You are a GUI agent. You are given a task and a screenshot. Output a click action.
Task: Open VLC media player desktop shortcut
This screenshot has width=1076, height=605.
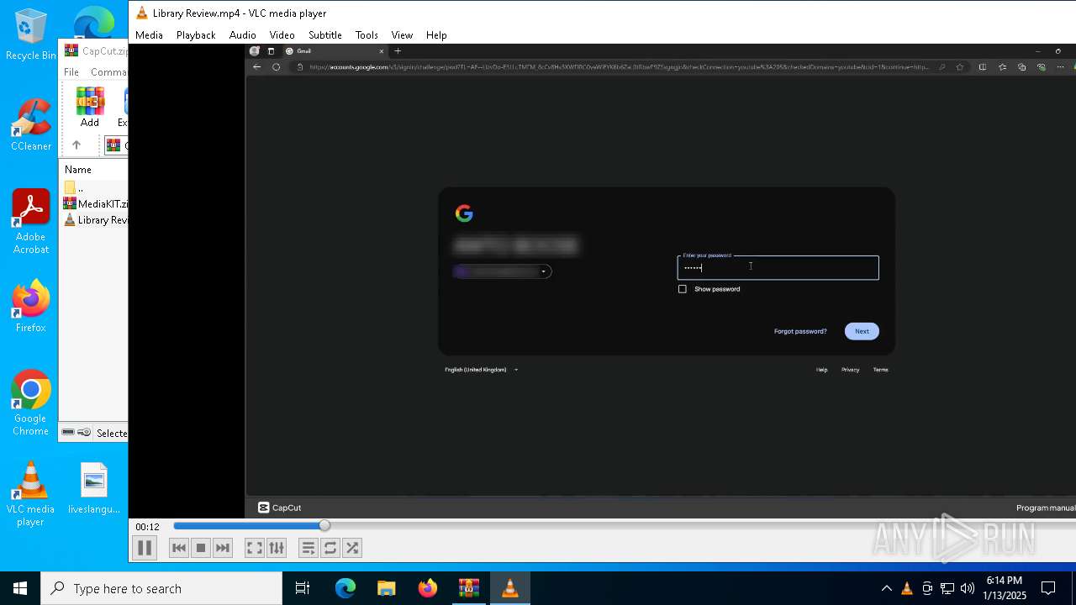30,494
